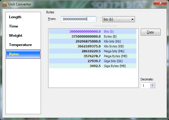Image resolution: width=169 pixels, height=120 pixels.
Task: Click the Decimals number field
Action: pos(146,85)
